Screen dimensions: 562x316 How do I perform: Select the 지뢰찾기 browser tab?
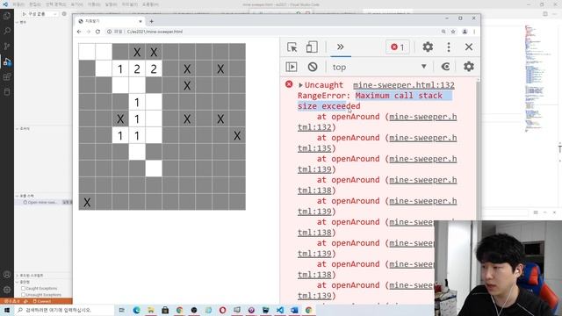click(x=110, y=21)
